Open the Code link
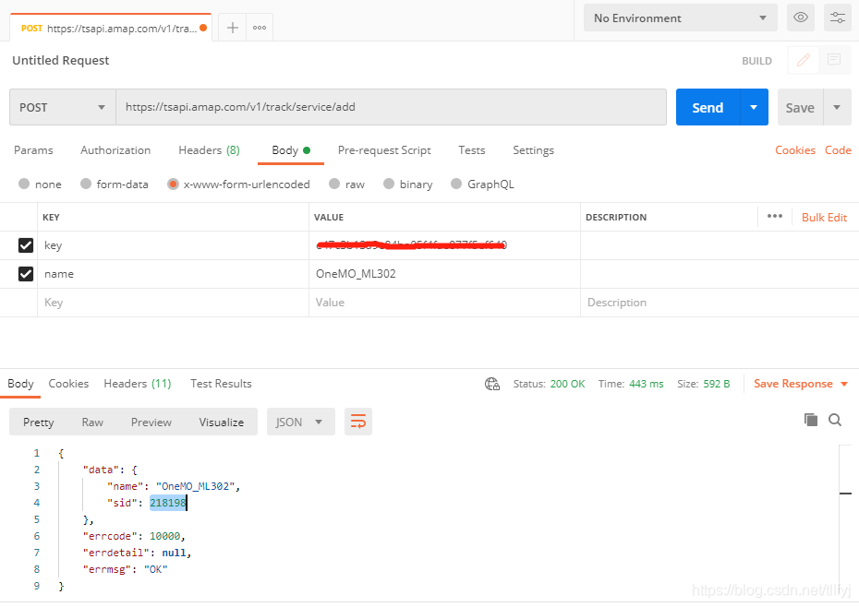The width and height of the screenshot is (859, 607). pos(838,150)
